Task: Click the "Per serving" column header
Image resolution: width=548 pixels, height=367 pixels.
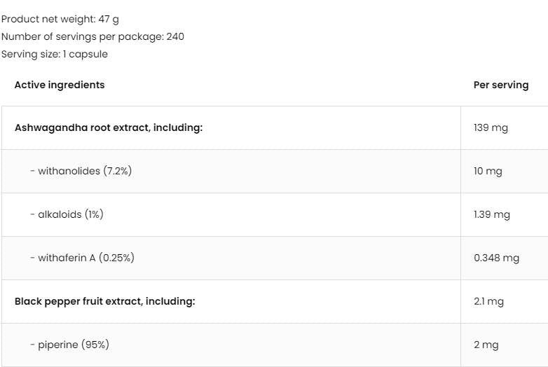Action: coord(501,85)
